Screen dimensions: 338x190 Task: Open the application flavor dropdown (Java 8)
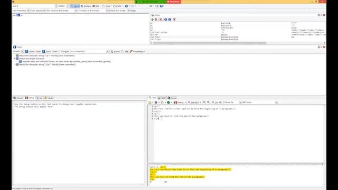[x=57, y=6]
